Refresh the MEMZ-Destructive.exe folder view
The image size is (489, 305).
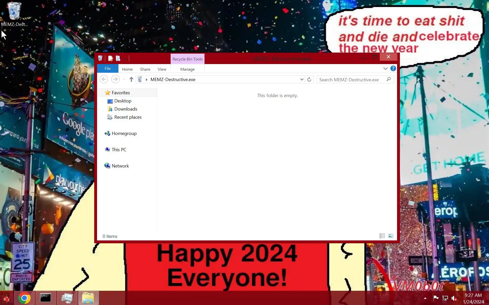pyautogui.click(x=309, y=80)
